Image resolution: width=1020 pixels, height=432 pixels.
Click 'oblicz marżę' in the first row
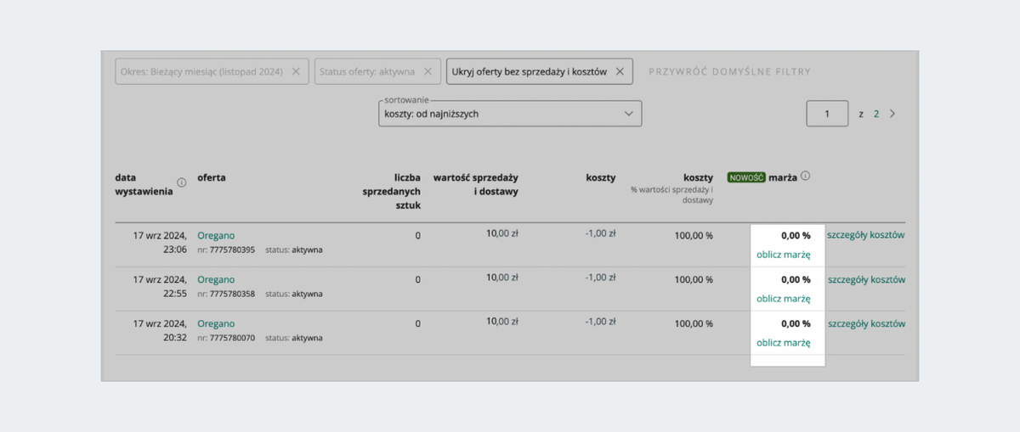pyautogui.click(x=784, y=254)
